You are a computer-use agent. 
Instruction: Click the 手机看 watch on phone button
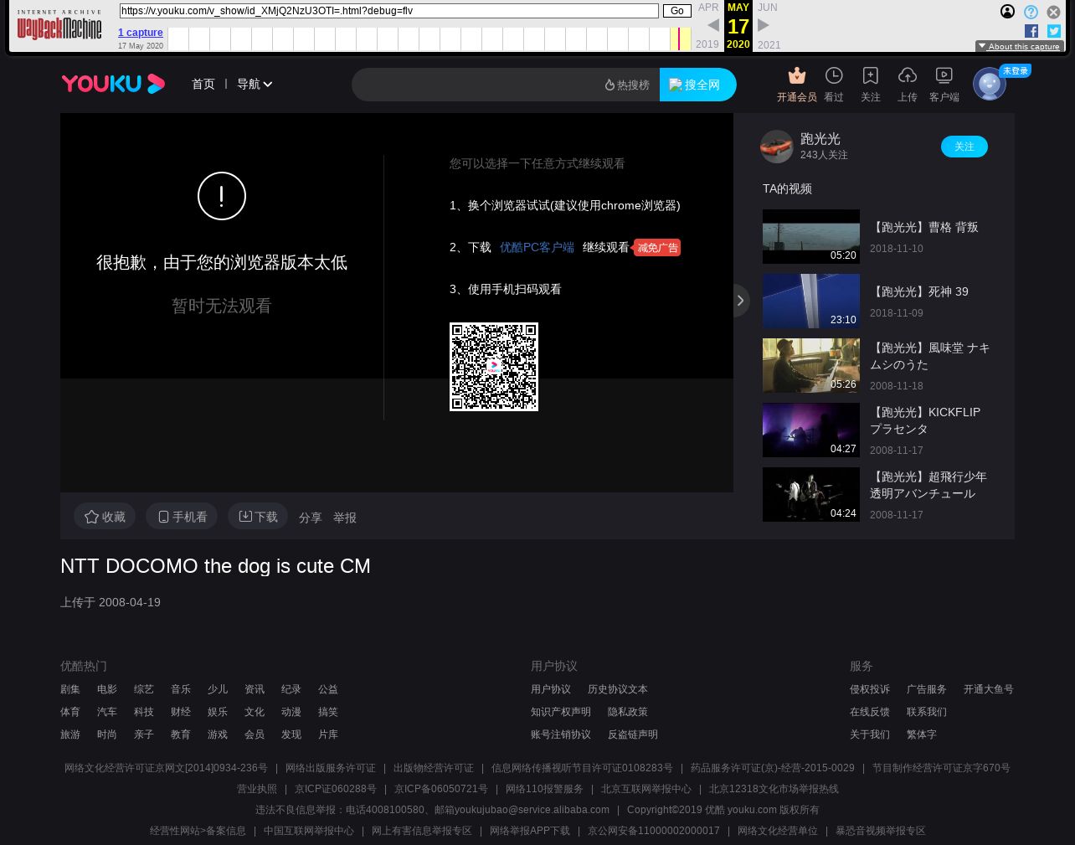tap(182, 517)
